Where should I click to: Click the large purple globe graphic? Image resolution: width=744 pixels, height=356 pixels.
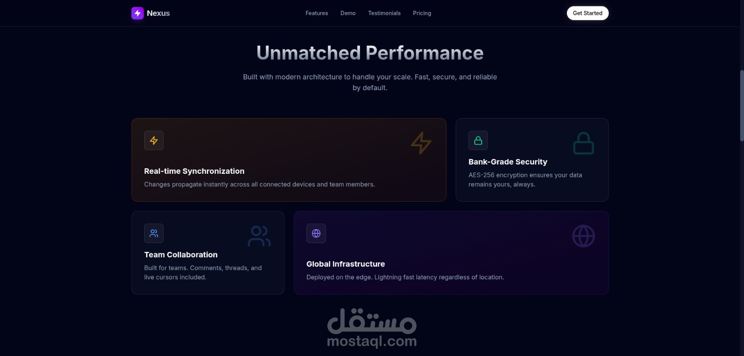click(584, 236)
